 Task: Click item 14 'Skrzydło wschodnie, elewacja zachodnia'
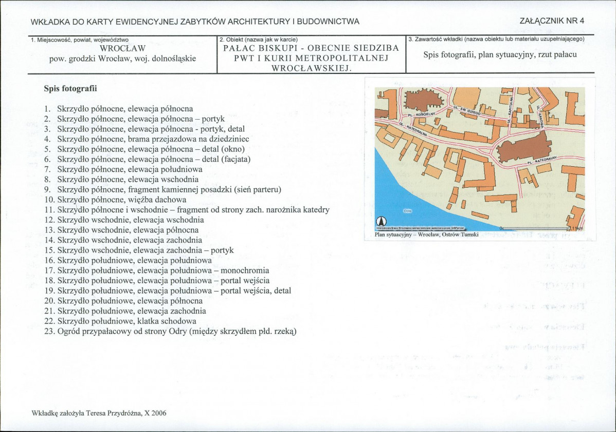(x=130, y=240)
